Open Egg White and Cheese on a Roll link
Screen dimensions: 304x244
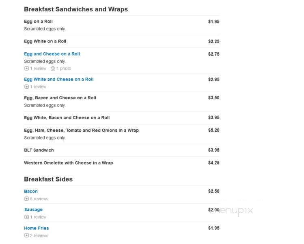click(59, 79)
